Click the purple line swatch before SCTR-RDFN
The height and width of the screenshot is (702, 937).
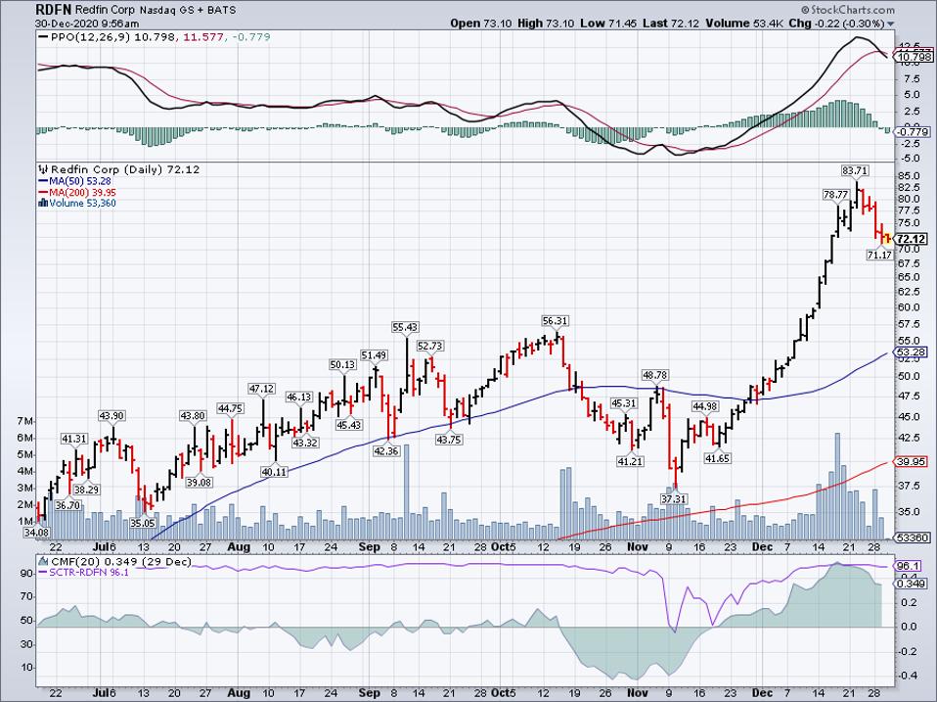coord(44,572)
